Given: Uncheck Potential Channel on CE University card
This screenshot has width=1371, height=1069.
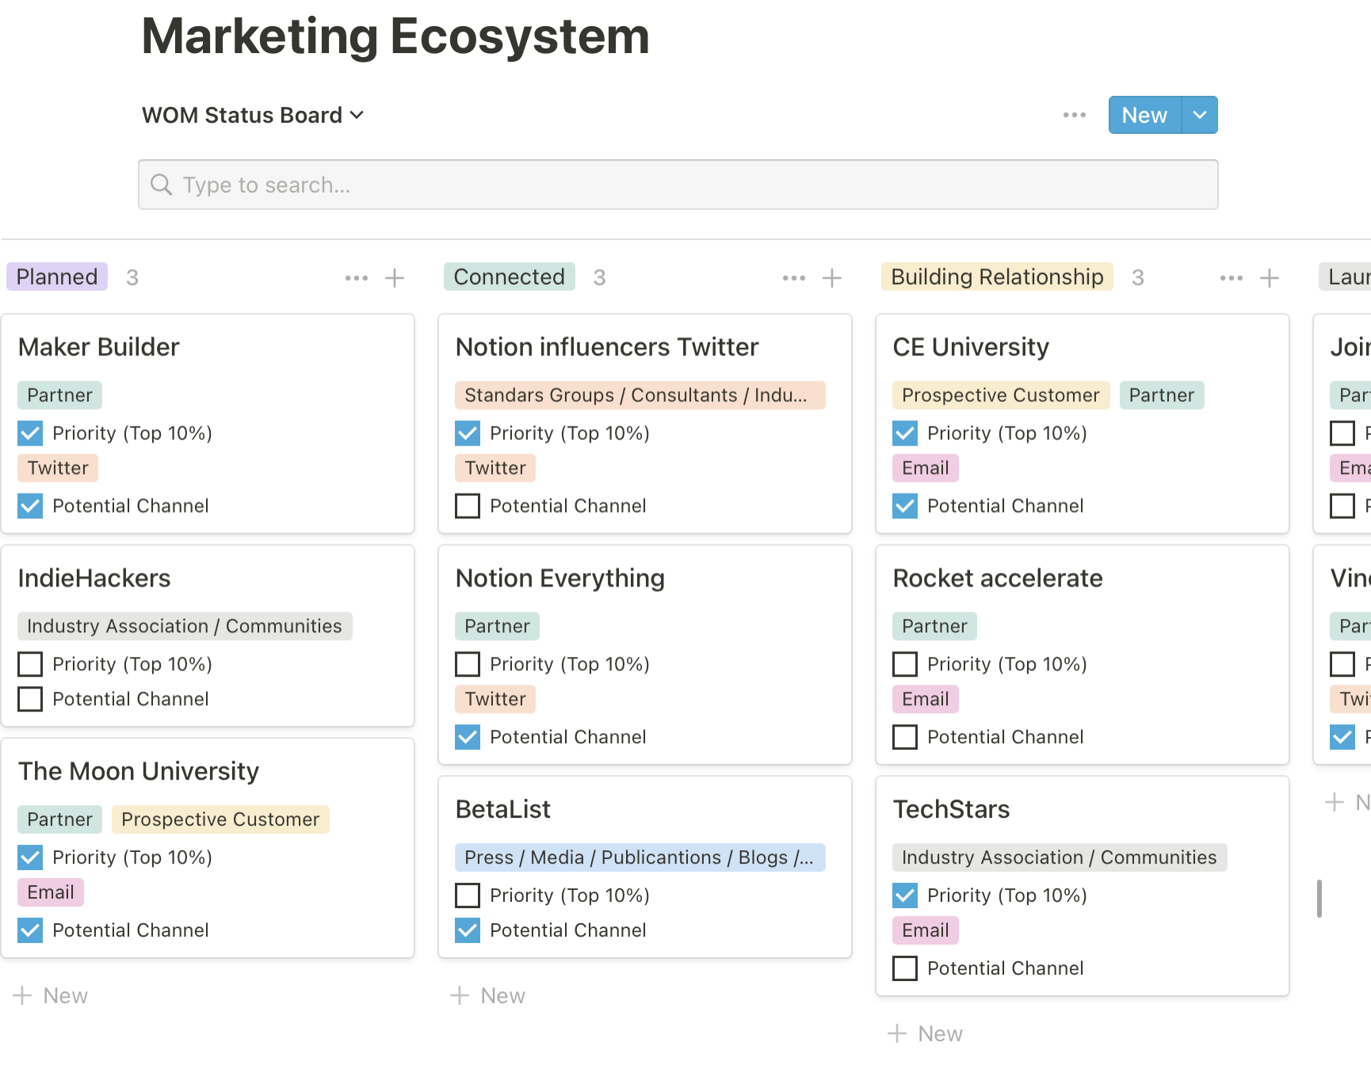Looking at the screenshot, I should pos(905,506).
